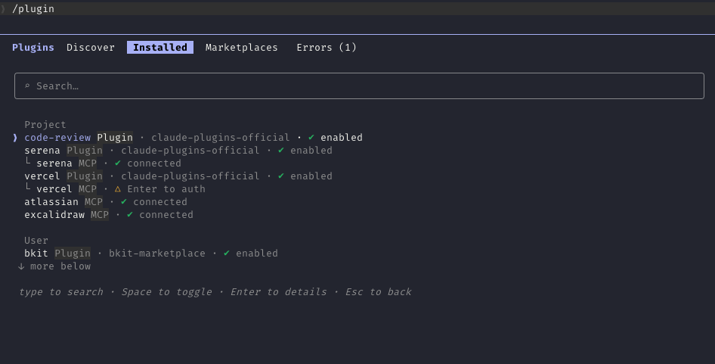Click the green check on bkit row
715x364 pixels.
[x=227, y=253]
